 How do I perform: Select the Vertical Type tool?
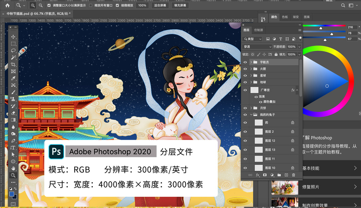13,148
